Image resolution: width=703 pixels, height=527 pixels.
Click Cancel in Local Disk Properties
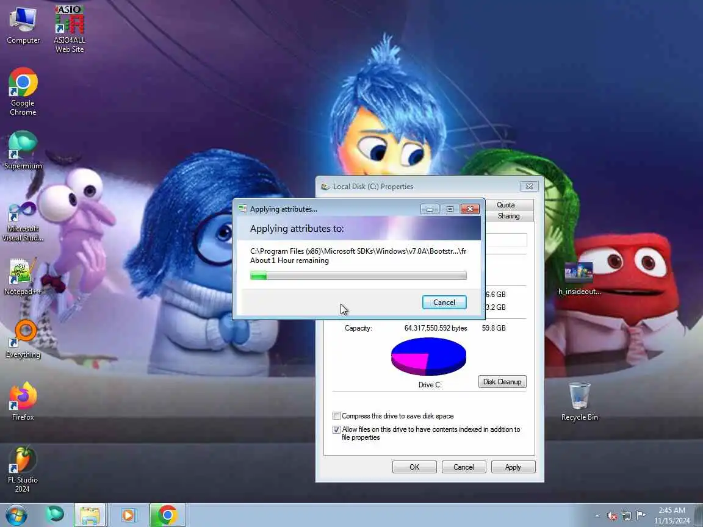tap(464, 467)
